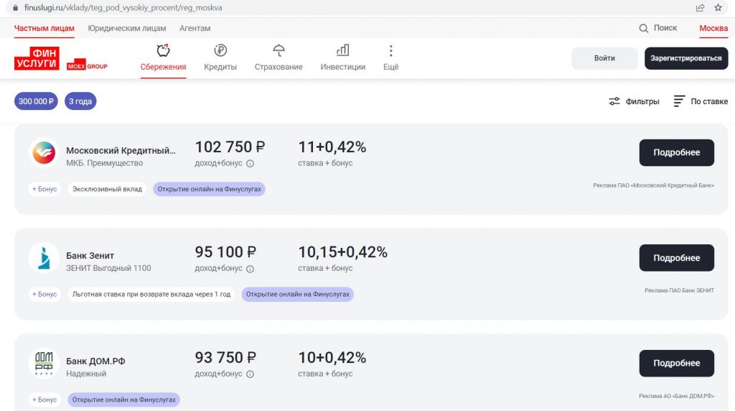The width and height of the screenshot is (735, 411).
Task: Click the search magnifier Поиск
Action: (x=657, y=28)
